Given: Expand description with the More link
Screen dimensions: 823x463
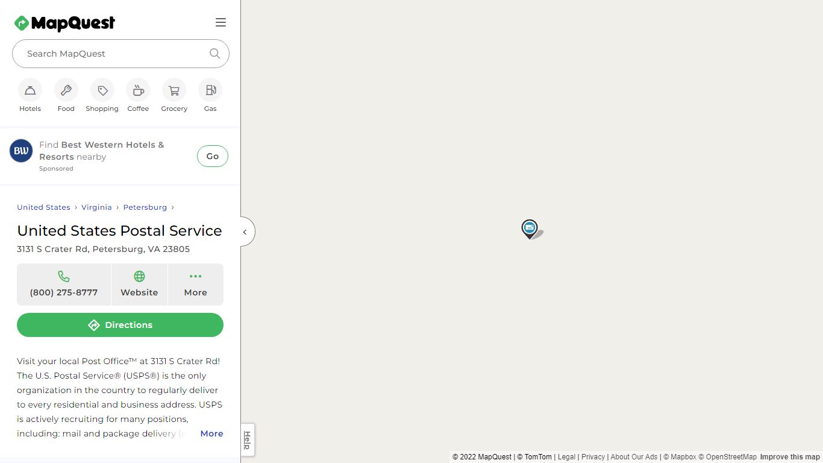Looking at the screenshot, I should click(211, 433).
